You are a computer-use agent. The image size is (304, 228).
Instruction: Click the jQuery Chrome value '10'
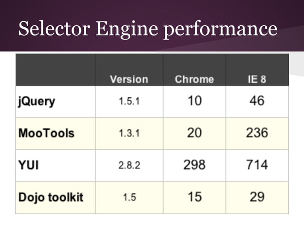tap(194, 101)
